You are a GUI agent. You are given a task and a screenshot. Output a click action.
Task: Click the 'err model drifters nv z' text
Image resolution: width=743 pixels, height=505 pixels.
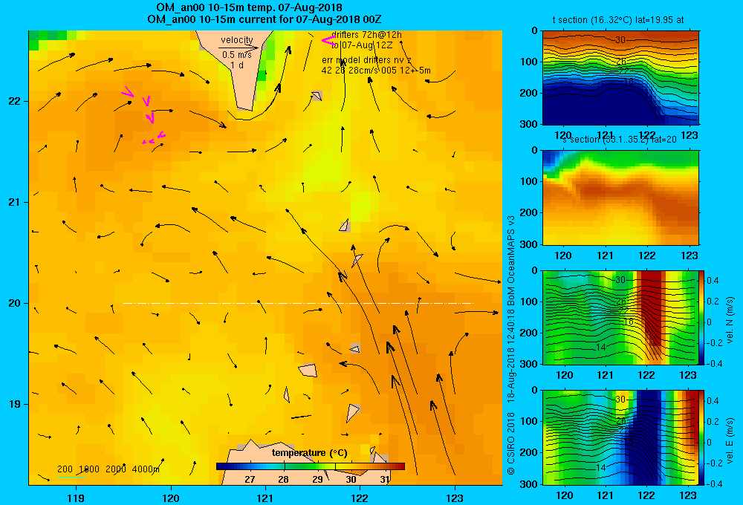click(367, 60)
